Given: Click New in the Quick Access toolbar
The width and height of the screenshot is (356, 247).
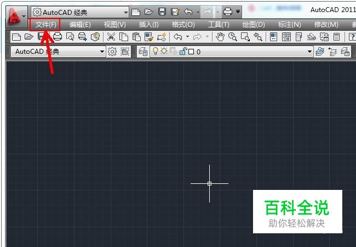Looking at the screenshot, I should click(x=136, y=12).
